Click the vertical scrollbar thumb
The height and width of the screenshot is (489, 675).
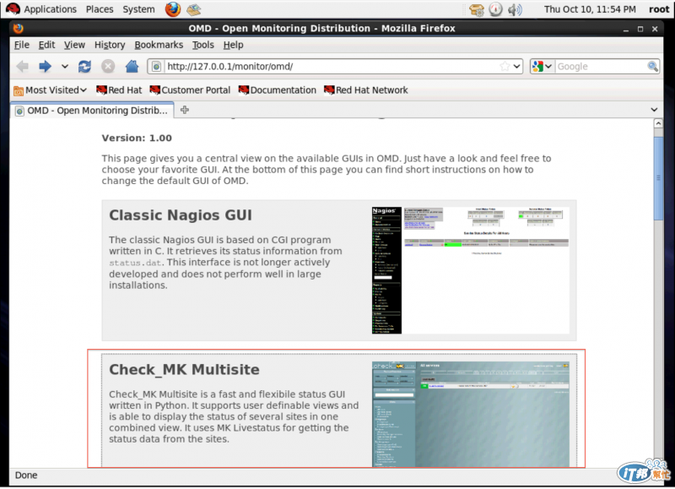click(658, 178)
